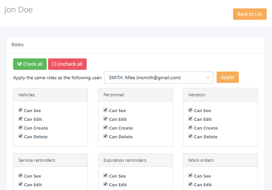Toggle Work orders Can Edit checkbox

point(190,184)
